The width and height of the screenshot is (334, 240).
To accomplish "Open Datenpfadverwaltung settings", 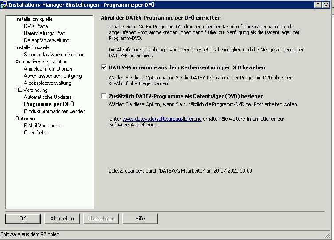I will (x=47, y=40).
